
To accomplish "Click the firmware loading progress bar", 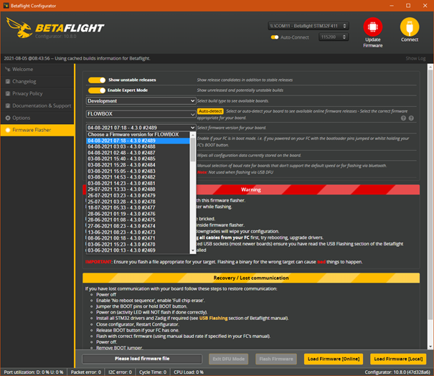I will click(x=142, y=359).
